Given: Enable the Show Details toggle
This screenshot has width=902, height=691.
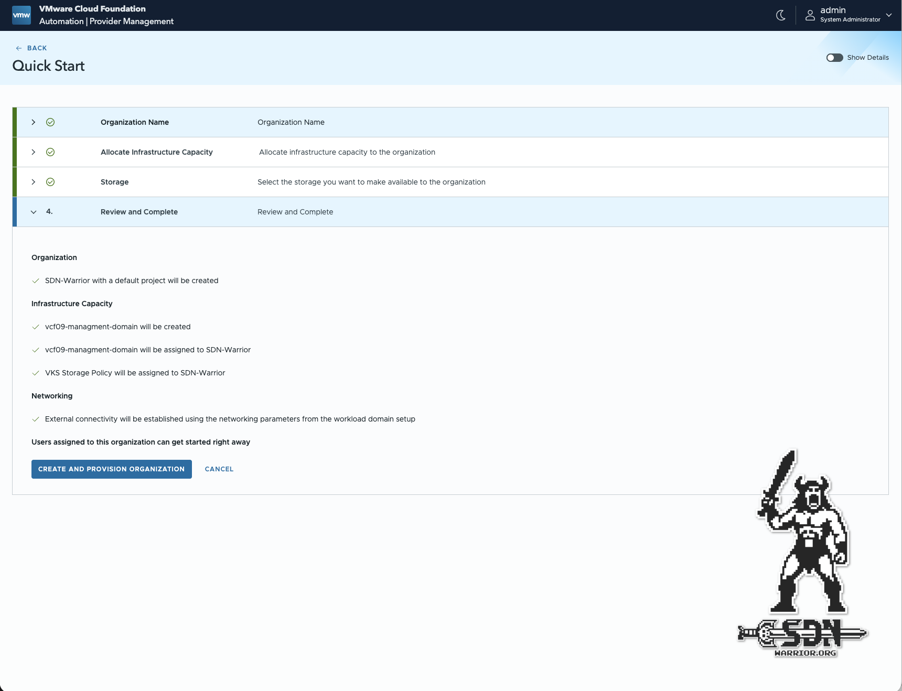Looking at the screenshot, I should 835,58.
